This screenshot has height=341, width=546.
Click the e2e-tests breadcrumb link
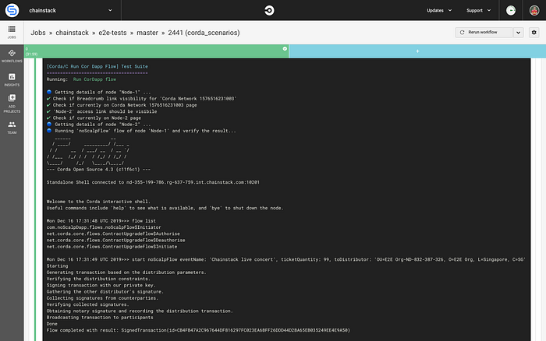[112, 33]
